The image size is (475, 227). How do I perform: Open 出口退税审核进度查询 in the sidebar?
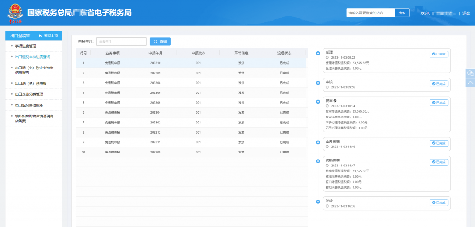[33, 57]
